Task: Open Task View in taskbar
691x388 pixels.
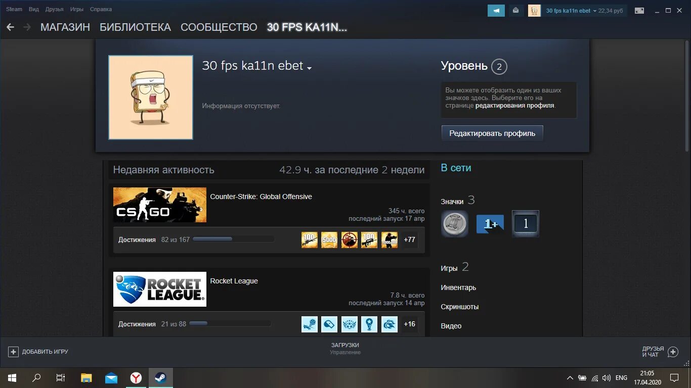Action: 61,377
